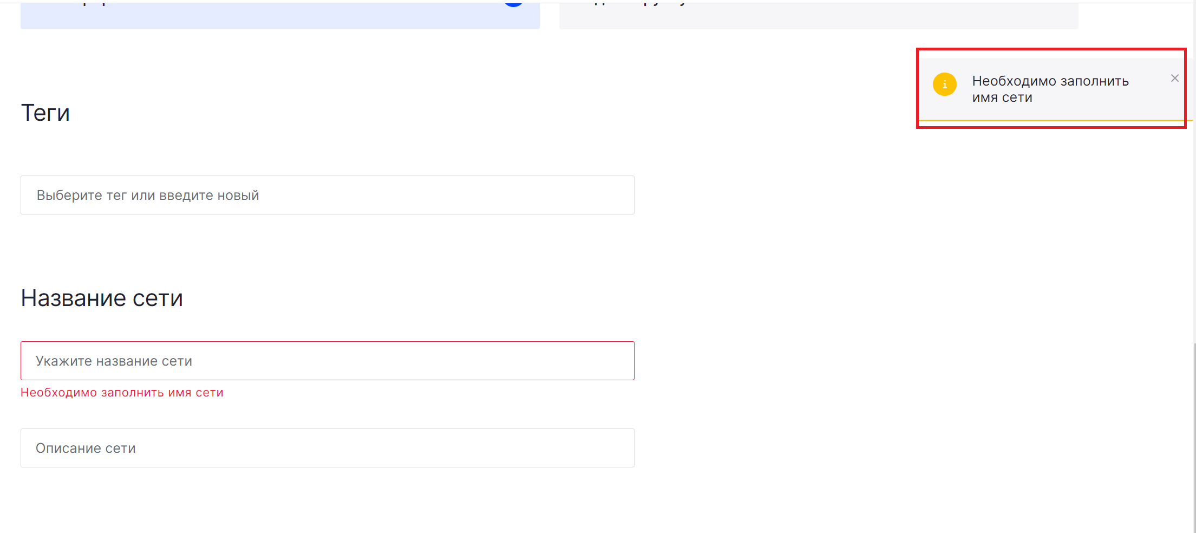
Task: Click the yellow info icon in the notification
Action: pyautogui.click(x=945, y=84)
